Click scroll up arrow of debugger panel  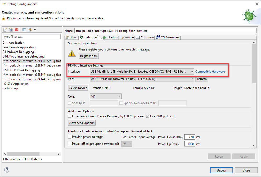[254, 42]
